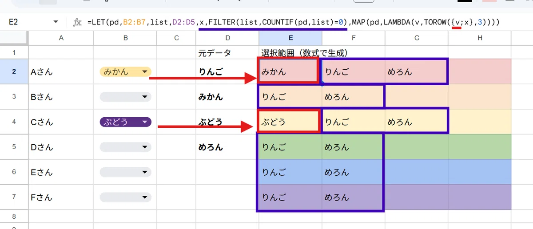Viewport: 533px width, 229px height.
Task: Select column E header
Action: pyautogui.click(x=290, y=38)
